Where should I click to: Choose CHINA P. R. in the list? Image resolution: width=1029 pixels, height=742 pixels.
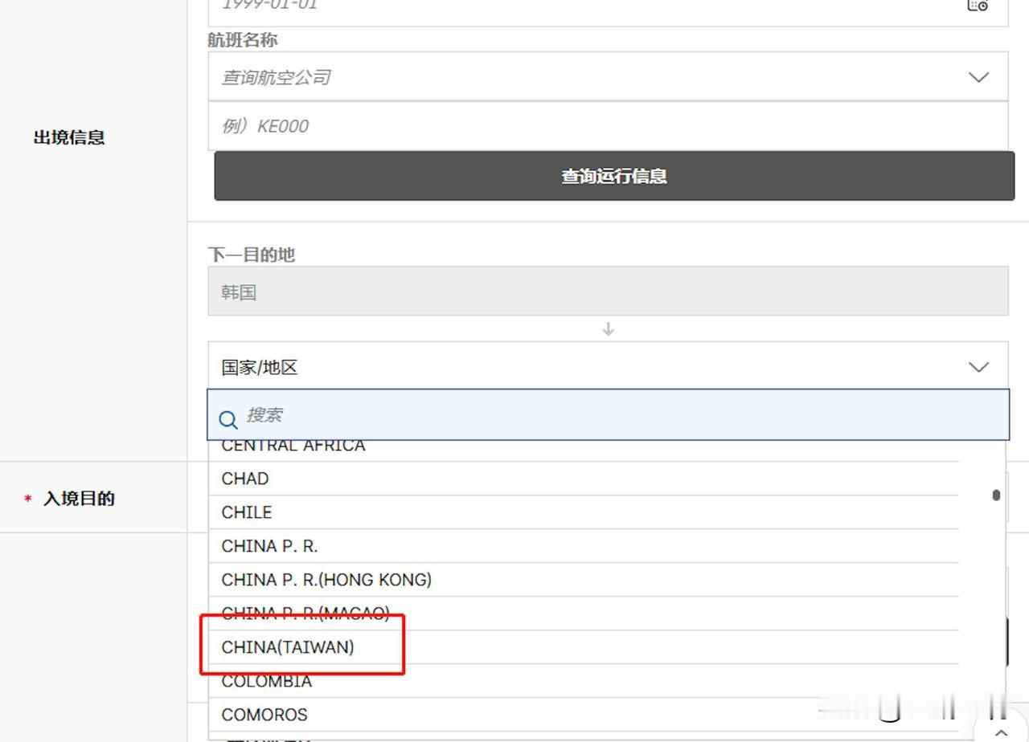coord(322,545)
